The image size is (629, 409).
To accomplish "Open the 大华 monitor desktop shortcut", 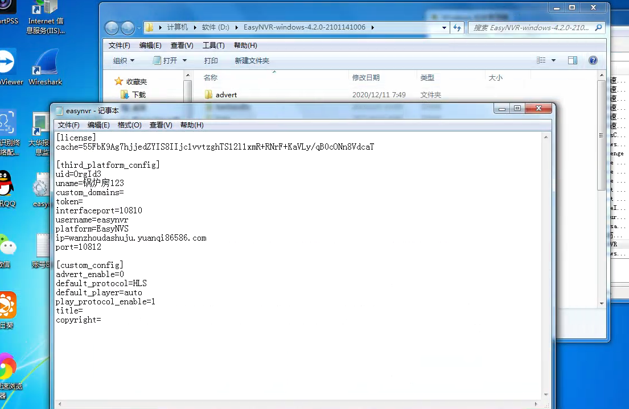I will point(39,134).
